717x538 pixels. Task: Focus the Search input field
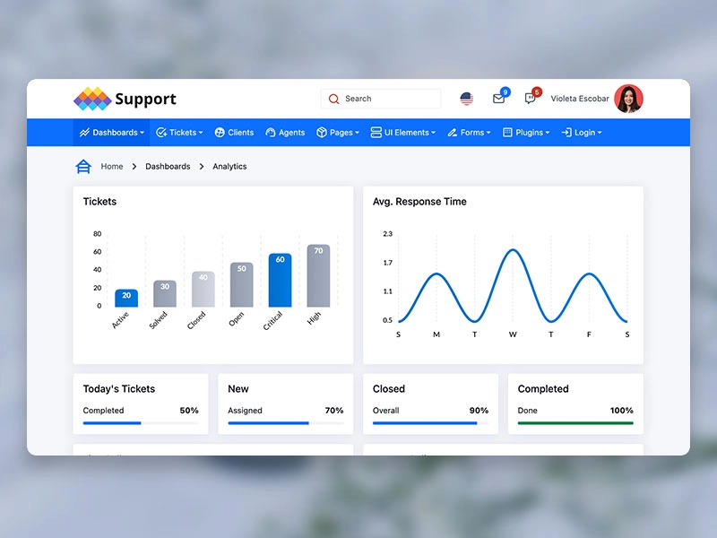click(381, 99)
